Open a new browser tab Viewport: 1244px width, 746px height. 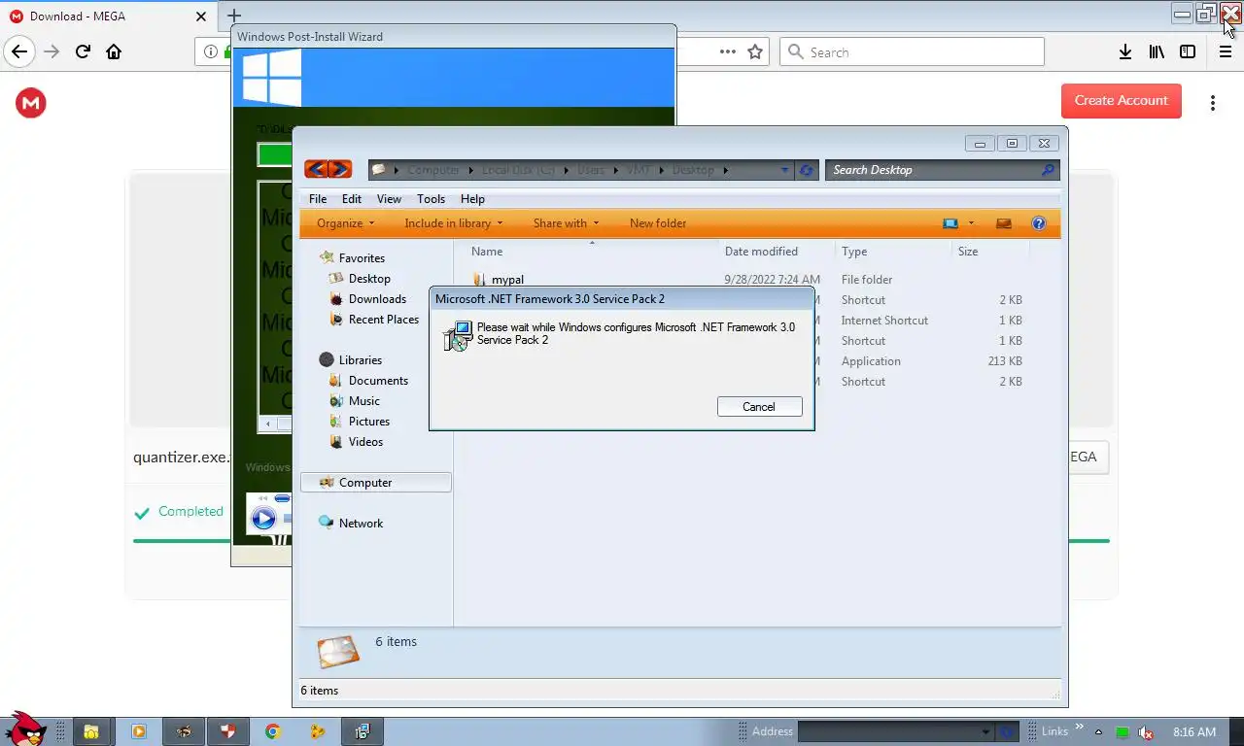tap(234, 16)
